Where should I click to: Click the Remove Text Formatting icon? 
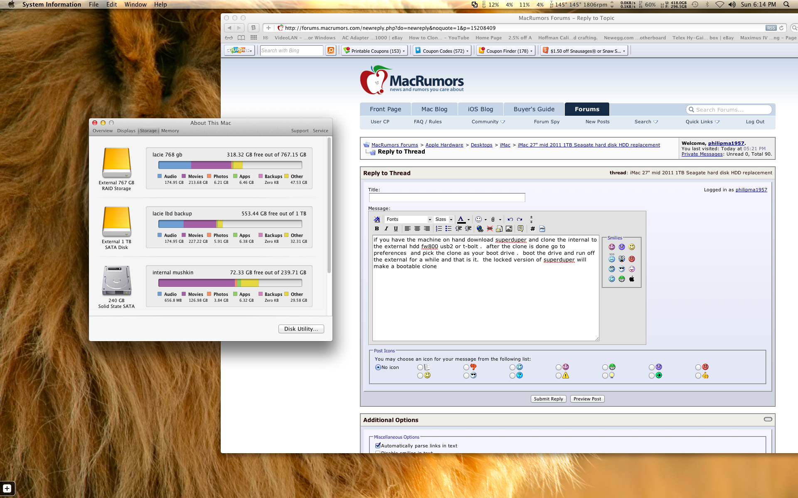pyautogui.click(x=377, y=219)
